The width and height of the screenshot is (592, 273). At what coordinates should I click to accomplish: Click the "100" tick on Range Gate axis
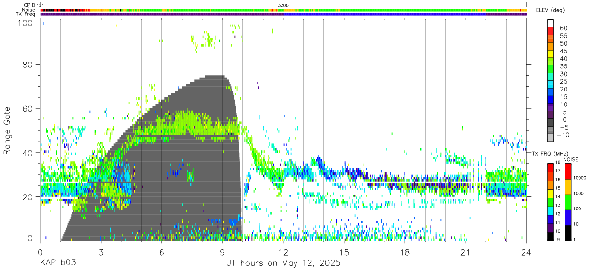[25, 22]
